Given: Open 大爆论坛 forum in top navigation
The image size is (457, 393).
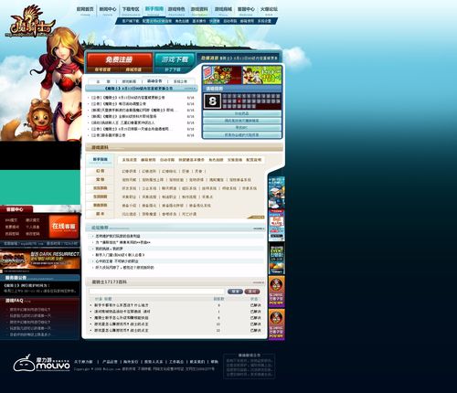Looking at the screenshot, I should 269,10.
